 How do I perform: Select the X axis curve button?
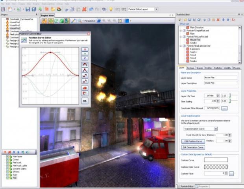[x=85, y=49]
